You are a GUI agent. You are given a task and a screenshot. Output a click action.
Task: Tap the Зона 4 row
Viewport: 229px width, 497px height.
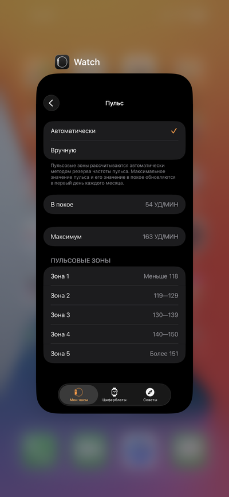pos(114,334)
